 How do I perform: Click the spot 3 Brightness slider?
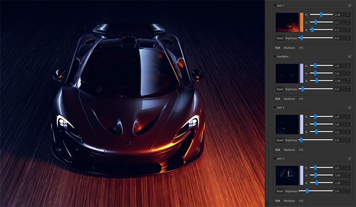tap(316, 191)
